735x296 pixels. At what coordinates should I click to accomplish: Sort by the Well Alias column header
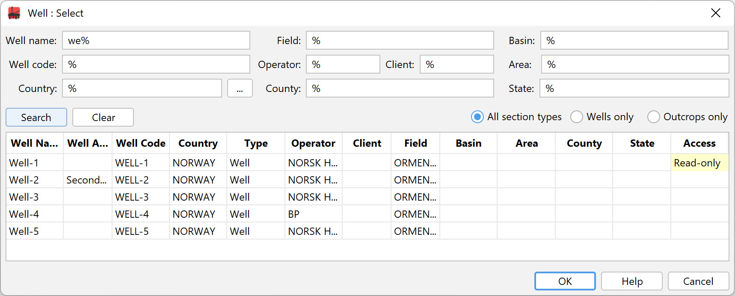point(88,143)
